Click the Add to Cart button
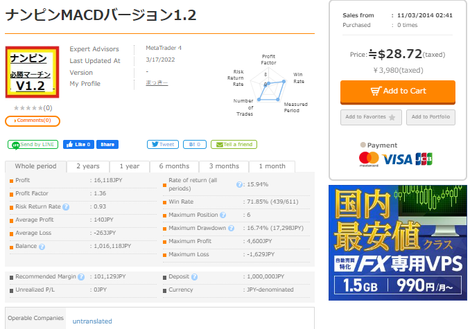The image size is (470, 329). coord(398,92)
